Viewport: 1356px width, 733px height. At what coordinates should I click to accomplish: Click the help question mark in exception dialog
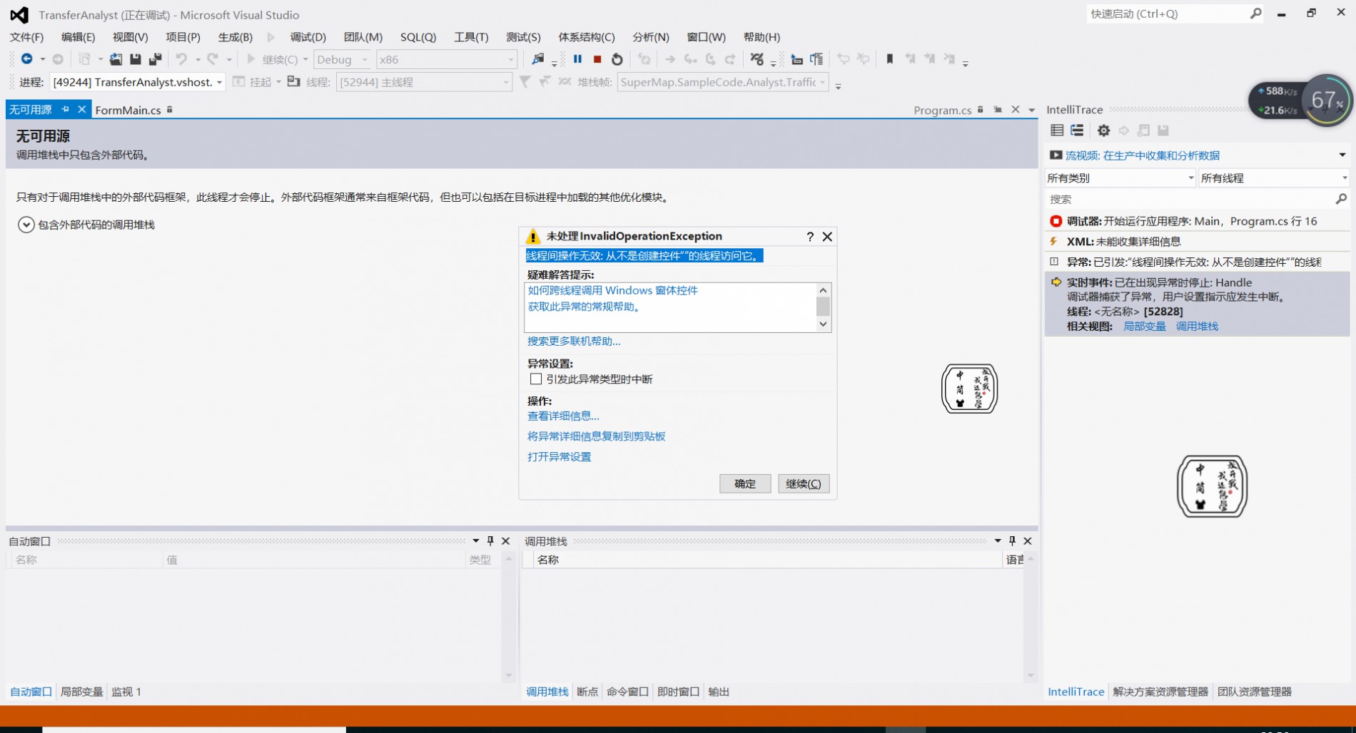click(810, 237)
